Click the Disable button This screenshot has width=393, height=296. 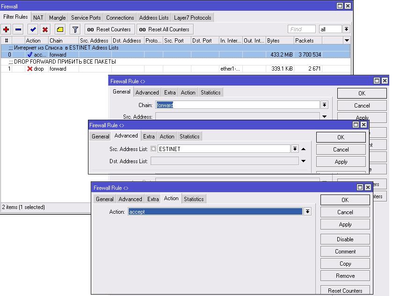click(x=345, y=239)
